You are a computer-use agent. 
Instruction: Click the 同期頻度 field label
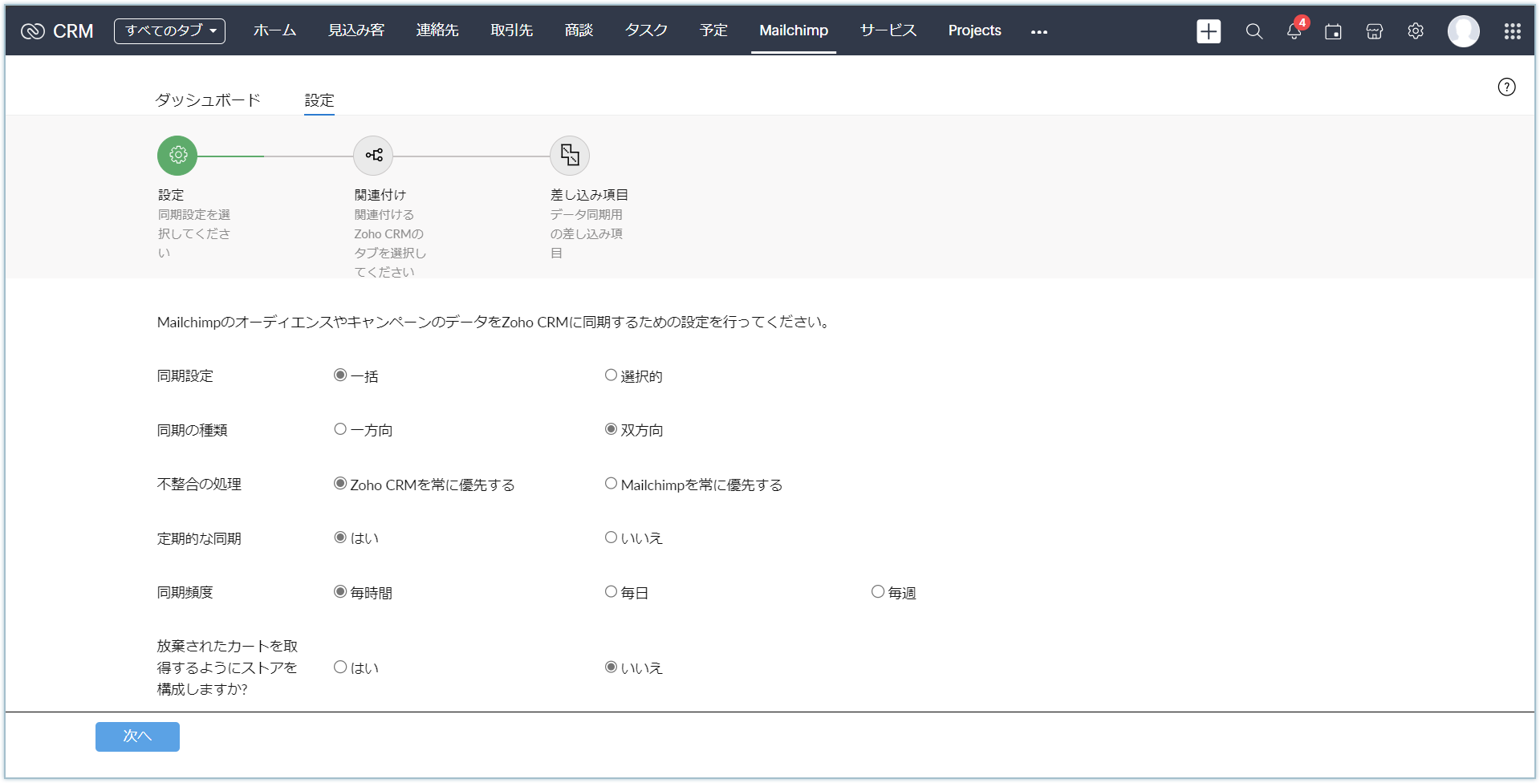point(185,593)
